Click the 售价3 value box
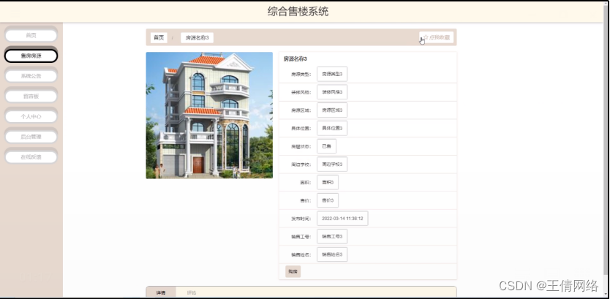 [328, 200]
